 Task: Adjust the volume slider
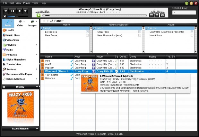[18, 16]
